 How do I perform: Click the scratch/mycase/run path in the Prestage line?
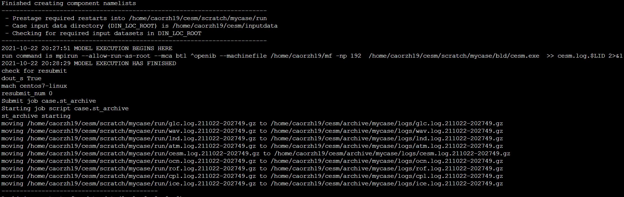click(x=198, y=18)
